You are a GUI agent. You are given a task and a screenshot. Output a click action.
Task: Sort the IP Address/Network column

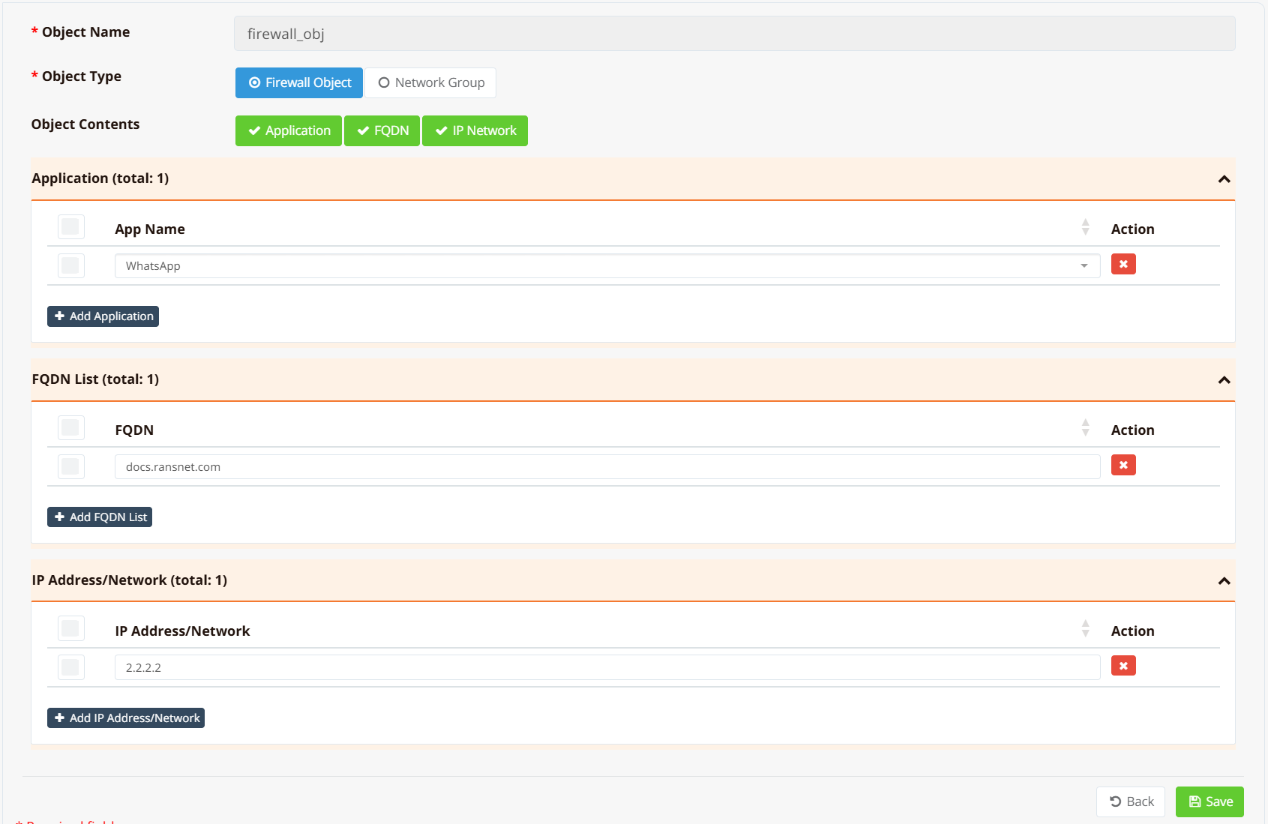(x=1085, y=630)
